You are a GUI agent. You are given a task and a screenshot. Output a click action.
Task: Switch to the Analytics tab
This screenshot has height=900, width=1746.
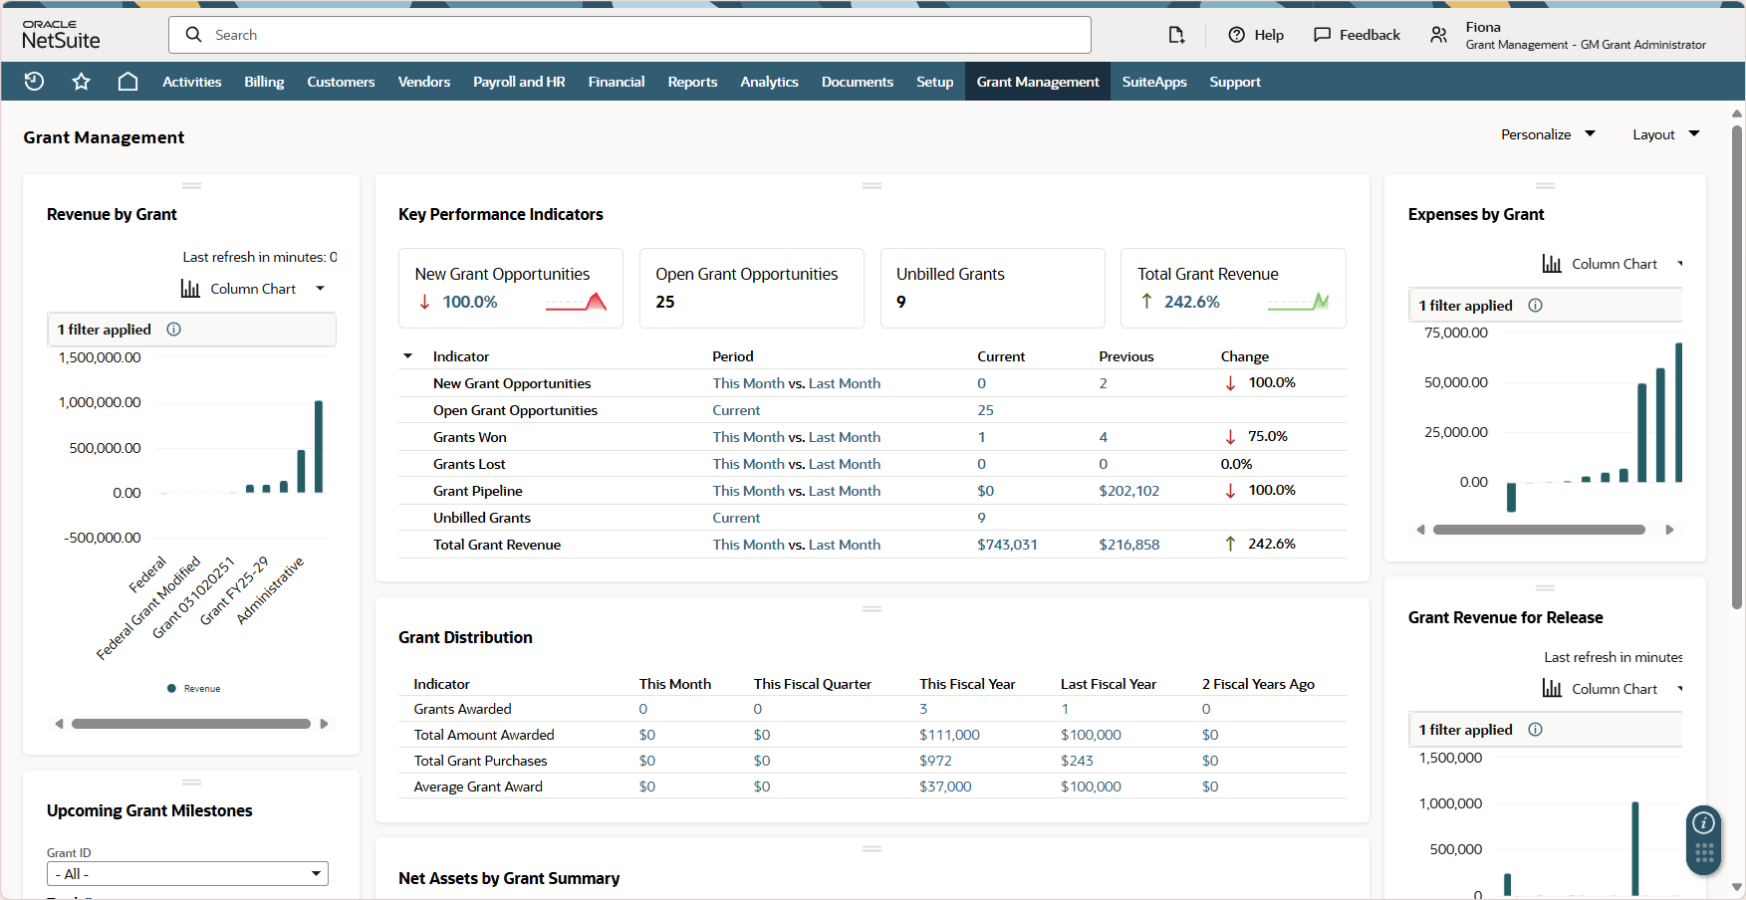pyautogui.click(x=769, y=81)
